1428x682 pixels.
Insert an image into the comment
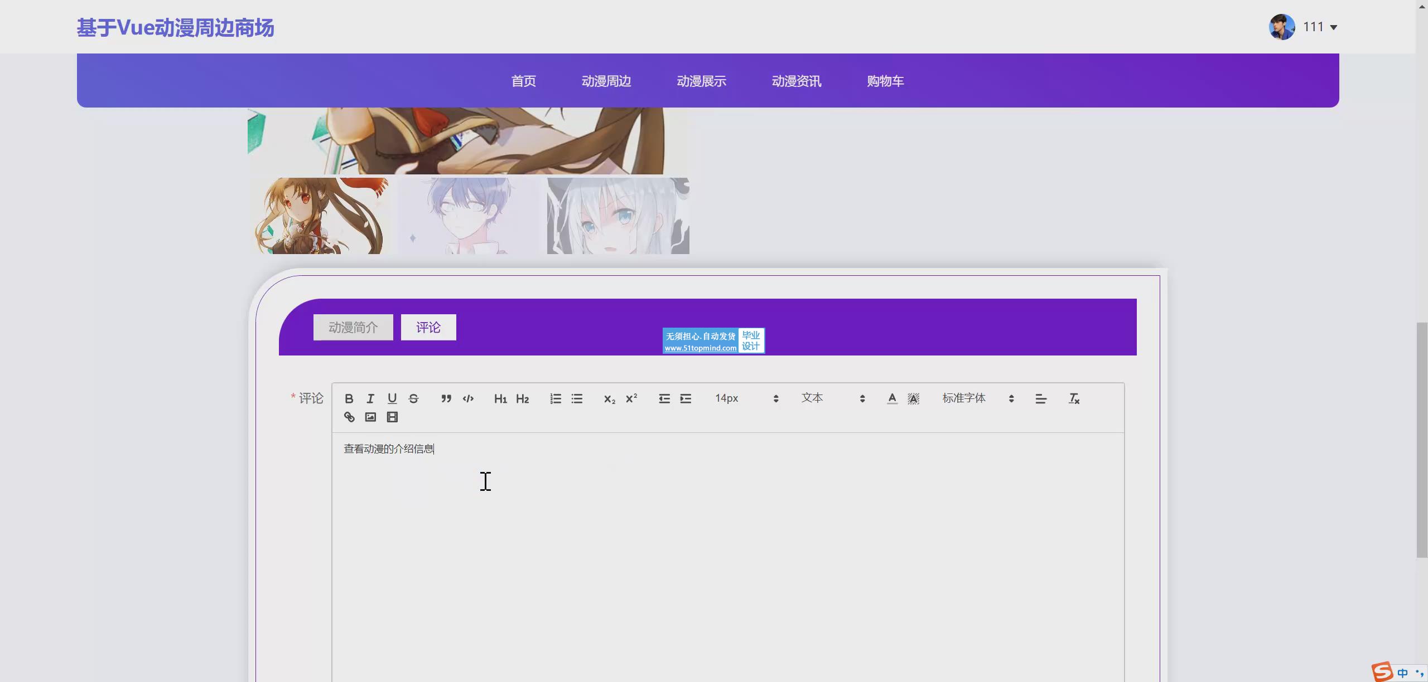point(370,417)
